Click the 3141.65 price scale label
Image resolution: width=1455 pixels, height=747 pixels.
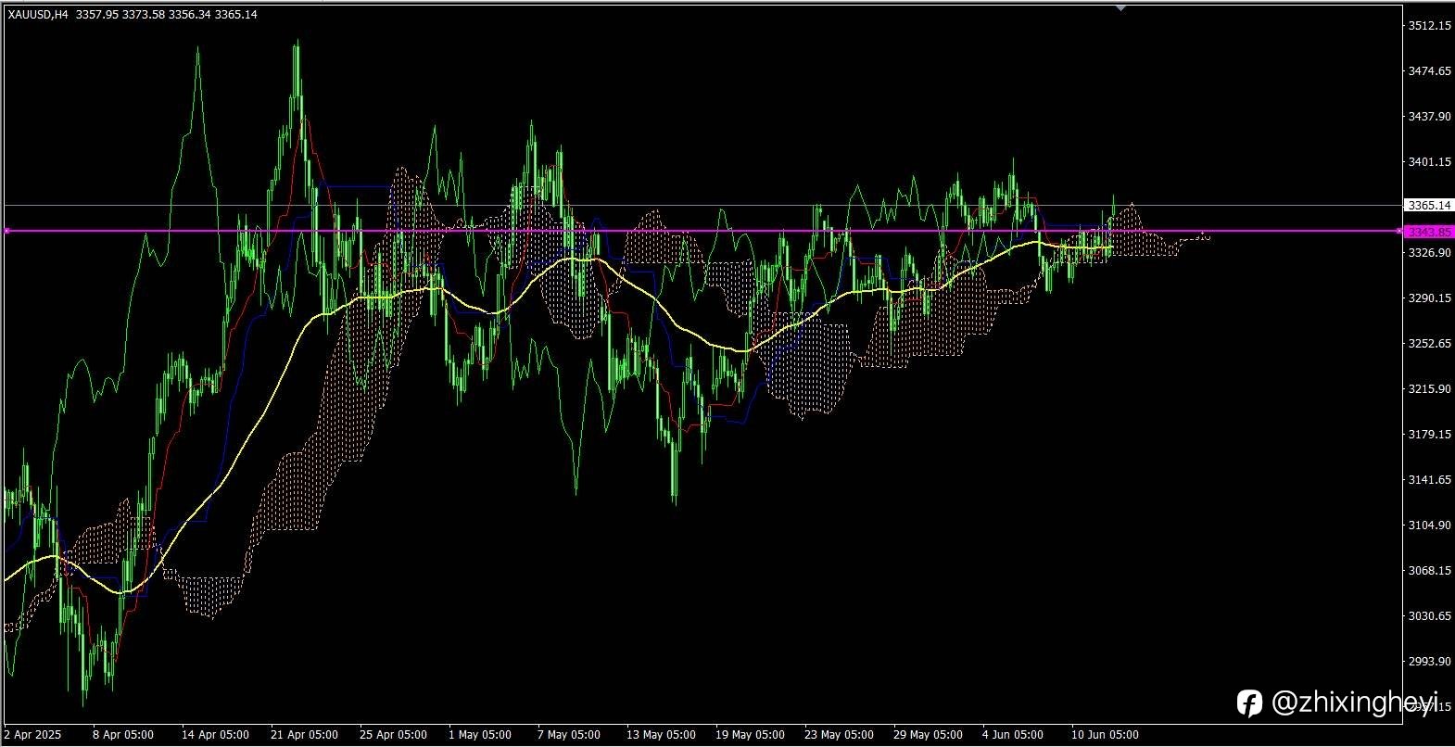(x=1429, y=480)
